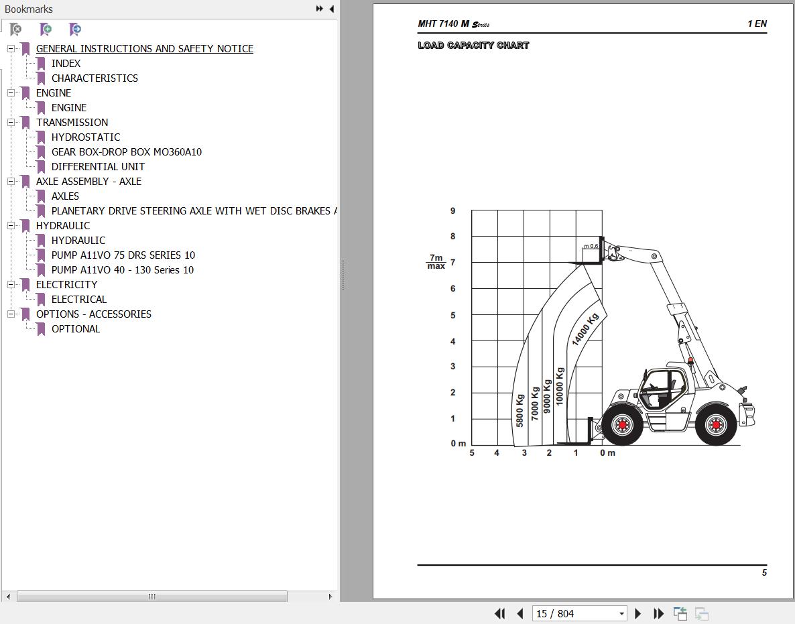
Task: Select the OPTIONS - ACCESSORIES bookmark
Action: tap(94, 314)
